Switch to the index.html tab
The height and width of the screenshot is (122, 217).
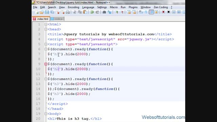coord(41,19)
